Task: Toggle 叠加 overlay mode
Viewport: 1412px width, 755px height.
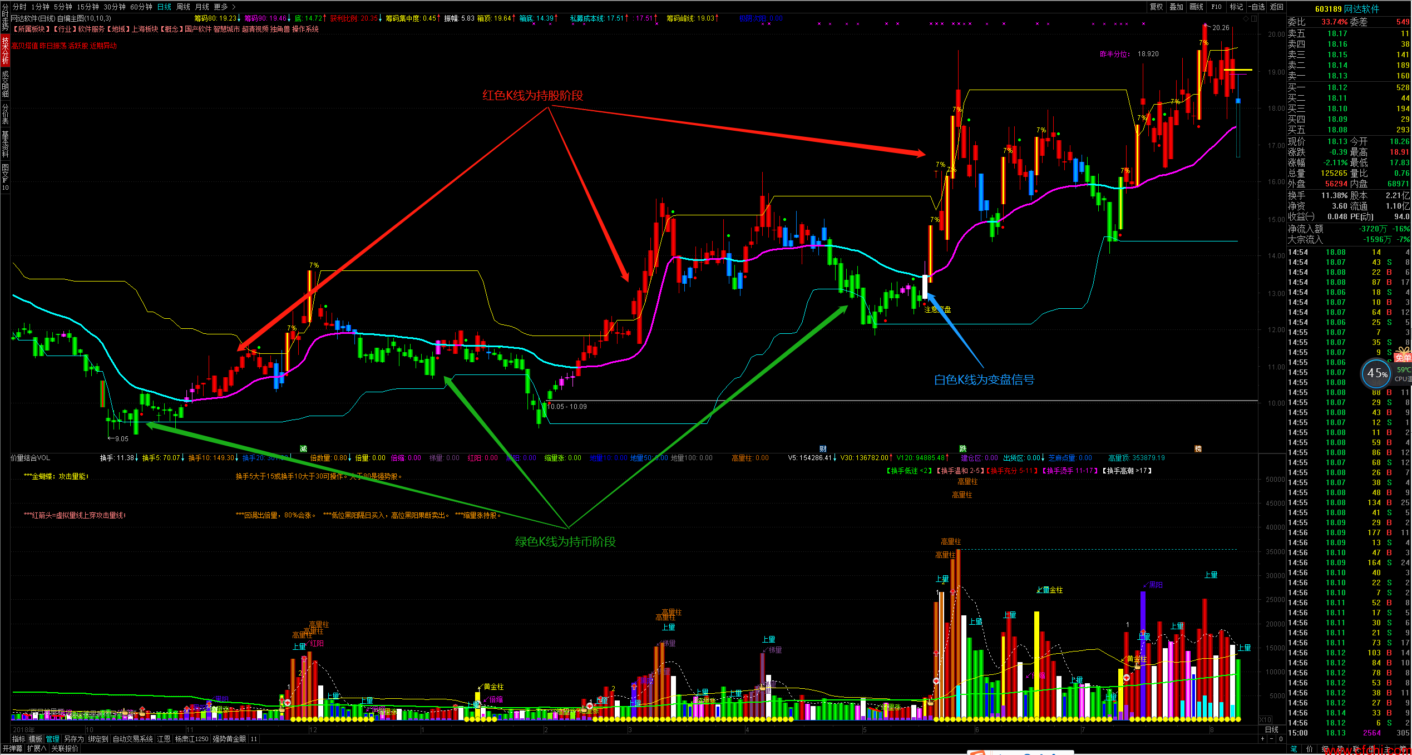Action: [1176, 7]
